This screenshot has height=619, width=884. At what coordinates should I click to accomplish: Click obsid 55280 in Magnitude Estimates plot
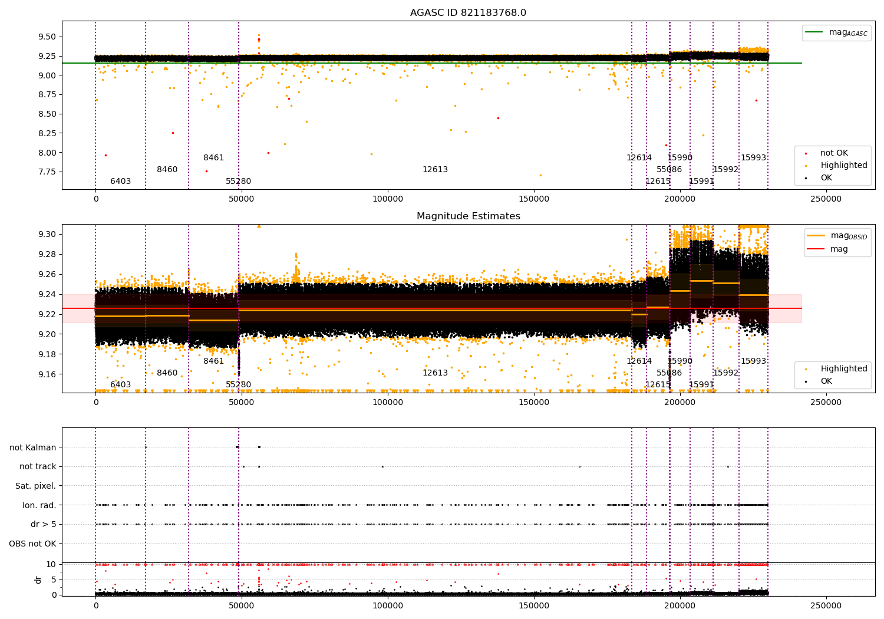(x=239, y=385)
